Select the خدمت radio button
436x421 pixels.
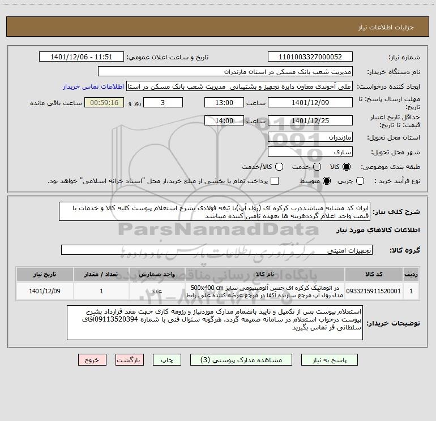[x=317, y=167]
